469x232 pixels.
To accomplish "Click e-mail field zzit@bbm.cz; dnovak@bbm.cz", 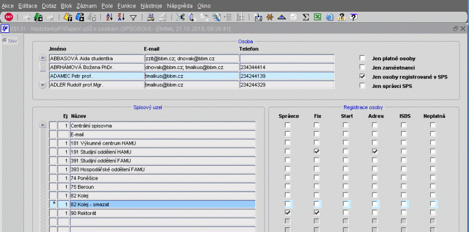I will pyautogui.click(x=192, y=59).
